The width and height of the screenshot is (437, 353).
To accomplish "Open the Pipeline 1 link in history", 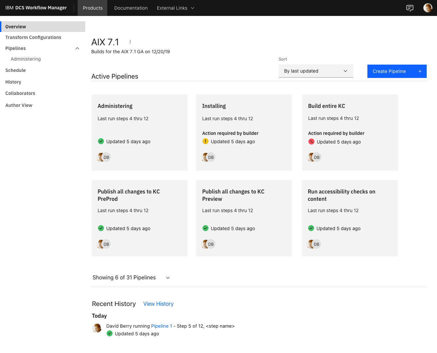I will pyautogui.click(x=162, y=326).
